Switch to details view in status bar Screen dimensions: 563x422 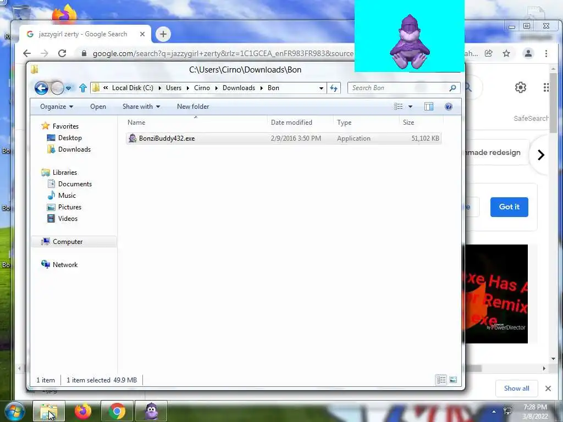tap(441, 380)
